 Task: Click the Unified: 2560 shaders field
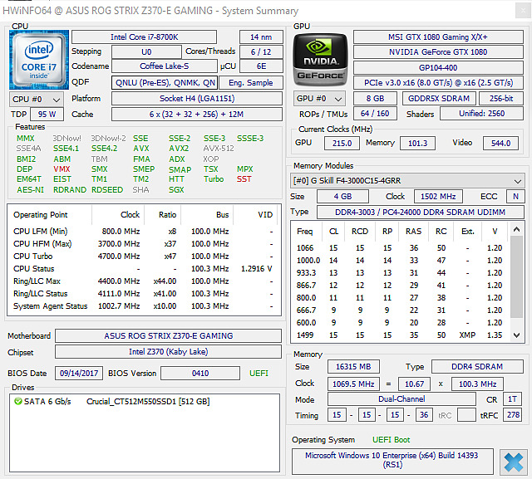(481, 114)
